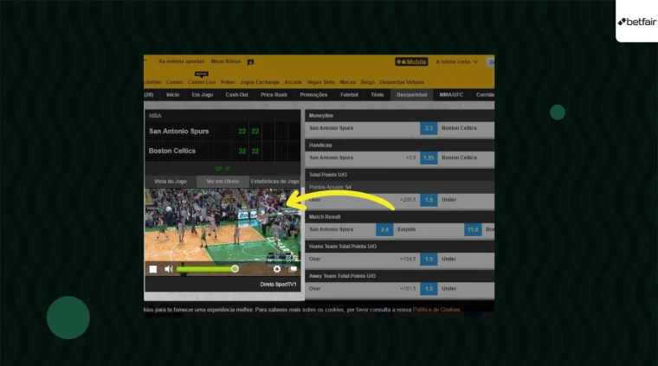Click the Match Result market header
This screenshot has width=658, height=366.
point(399,217)
